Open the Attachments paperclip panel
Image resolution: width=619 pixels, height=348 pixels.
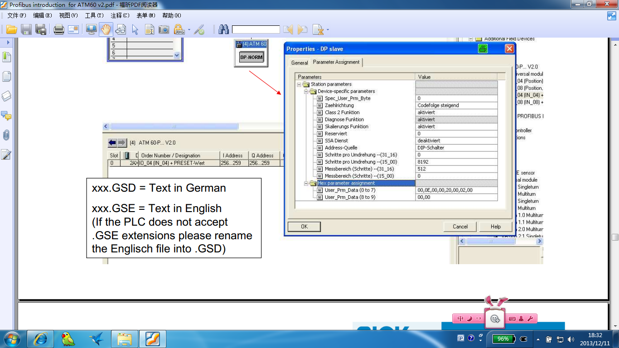[x=7, y=135]
